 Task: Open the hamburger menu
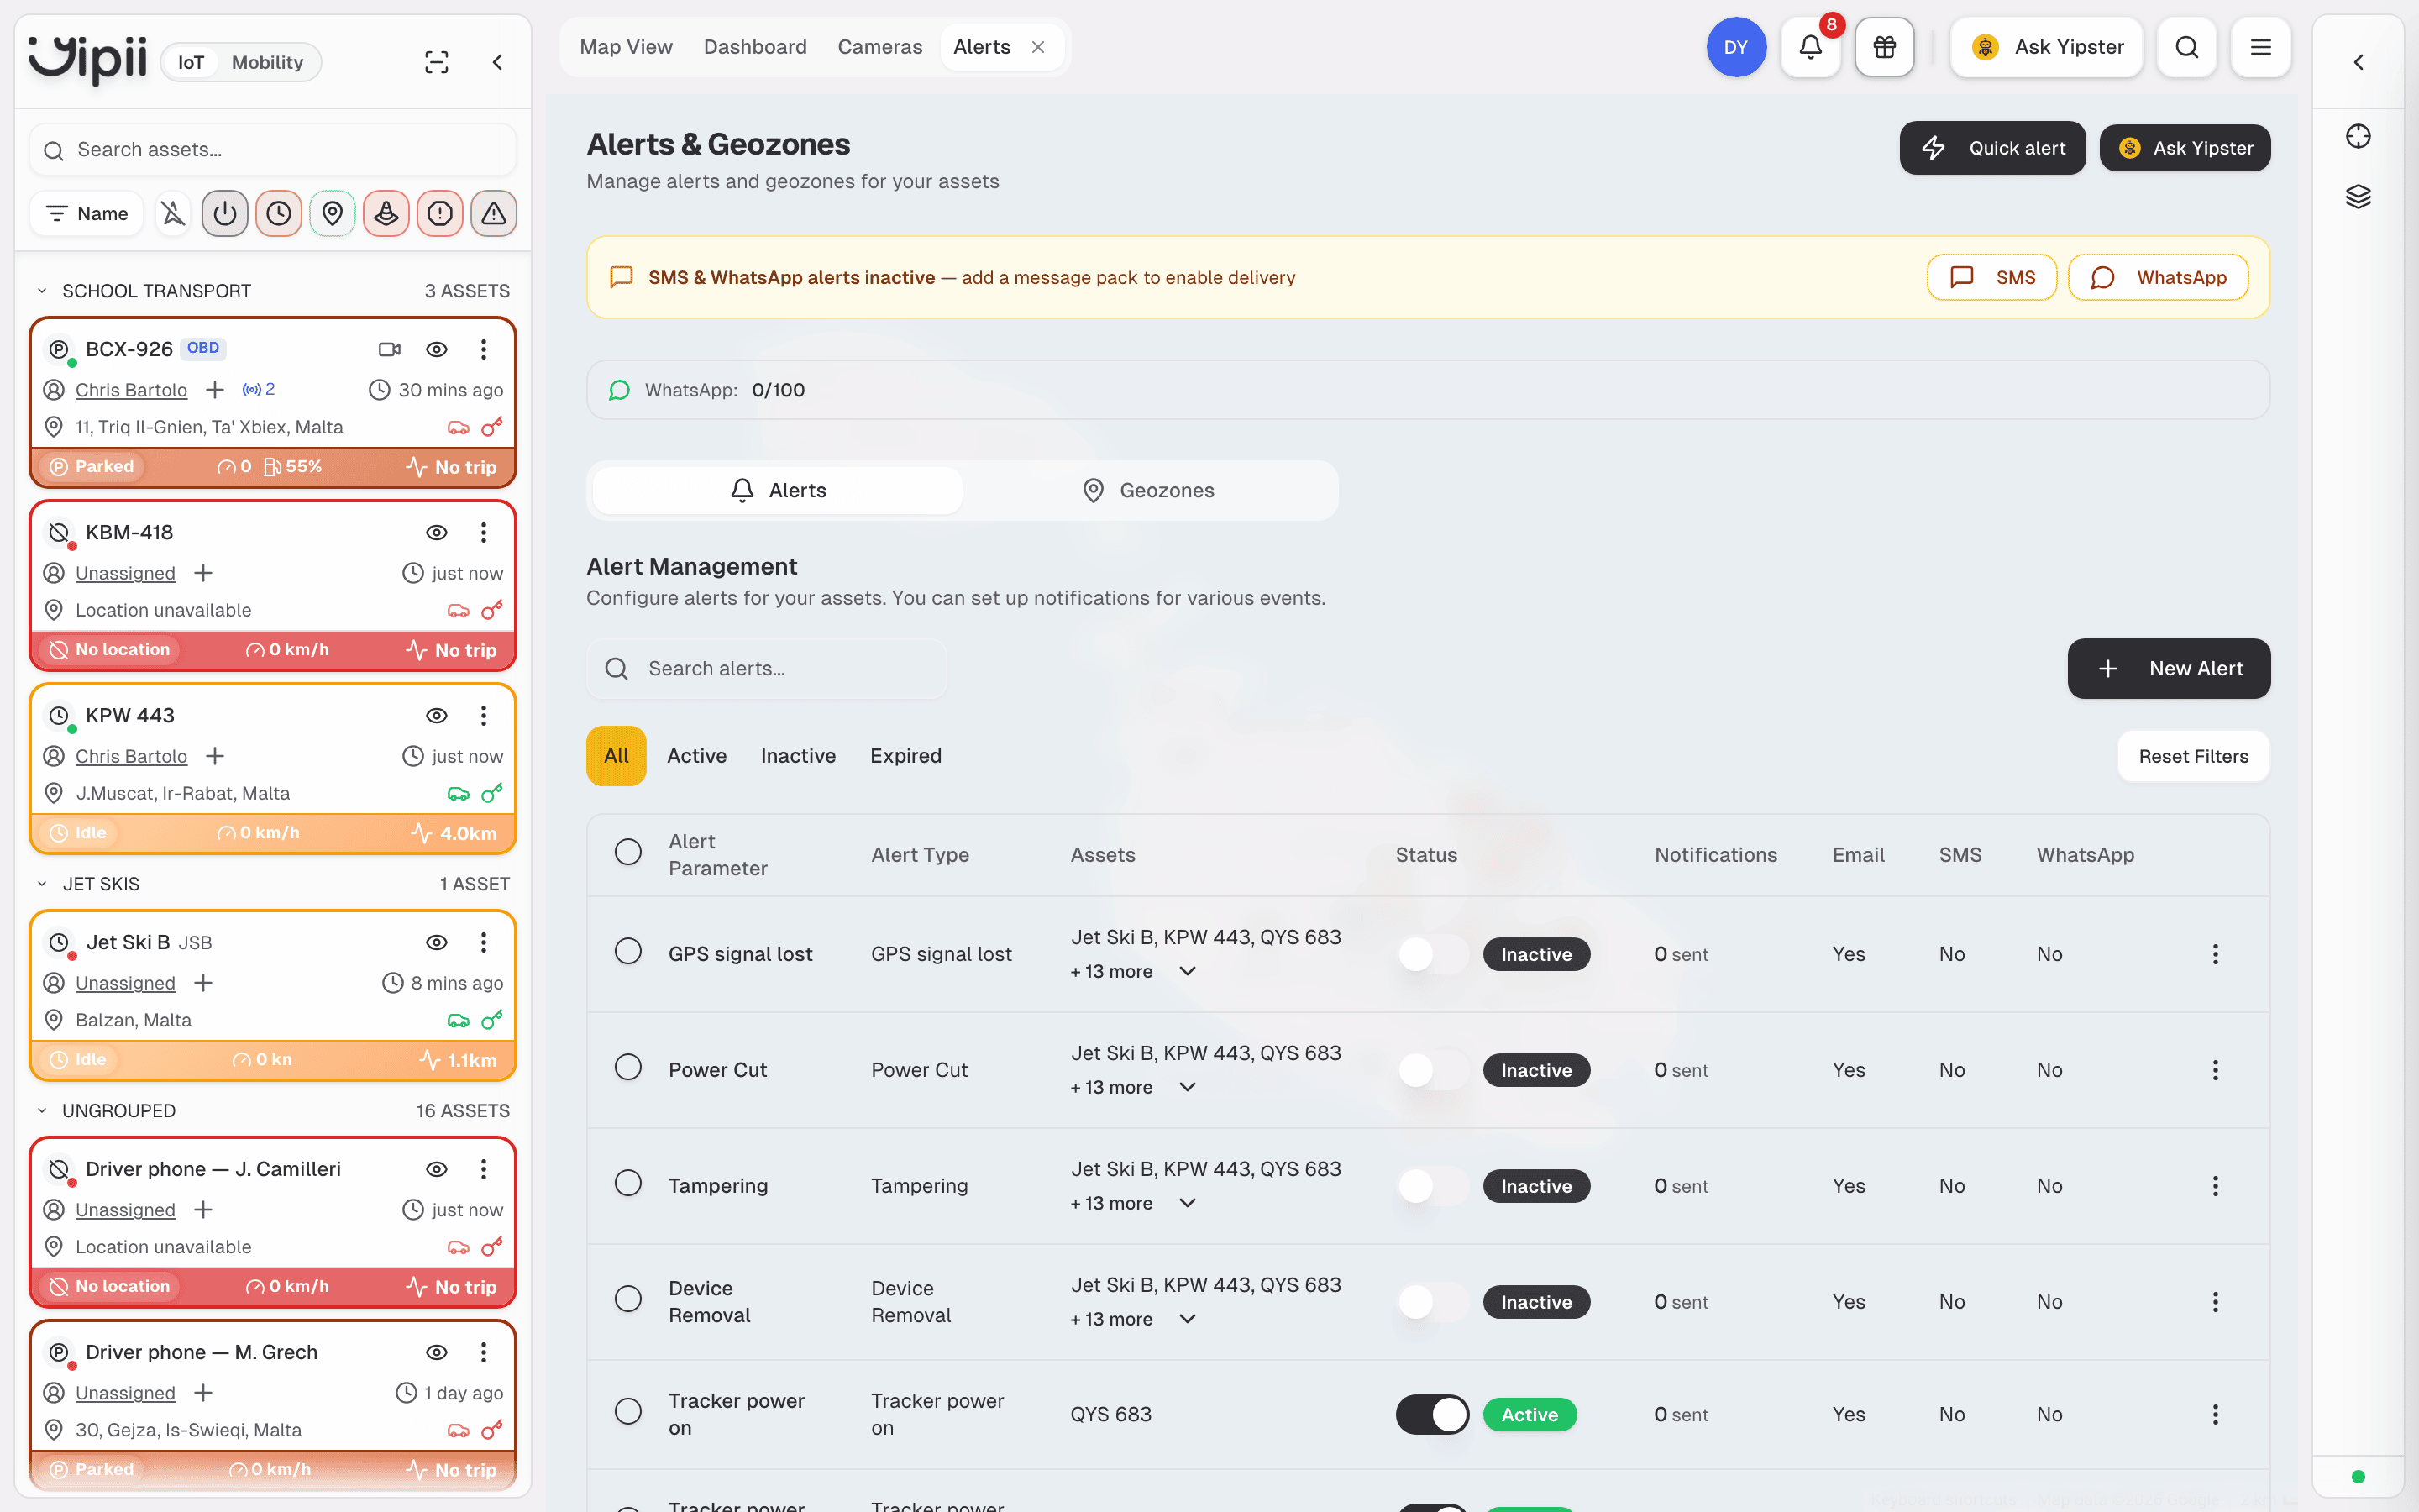tap(2261, 47)
